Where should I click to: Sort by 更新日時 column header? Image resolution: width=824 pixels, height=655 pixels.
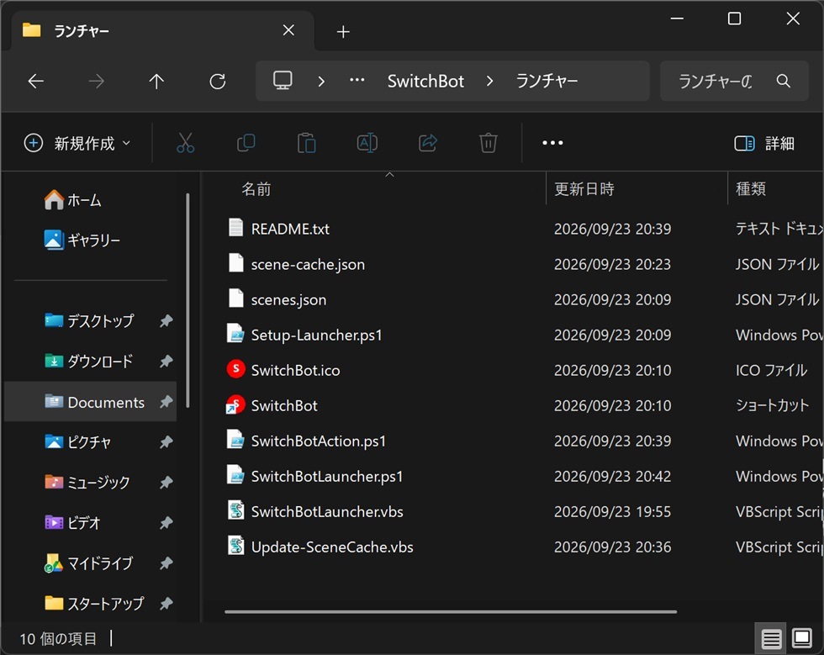coord(584,188)
